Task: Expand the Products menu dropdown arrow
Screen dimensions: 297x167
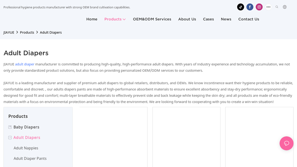Action: [124, 19]
